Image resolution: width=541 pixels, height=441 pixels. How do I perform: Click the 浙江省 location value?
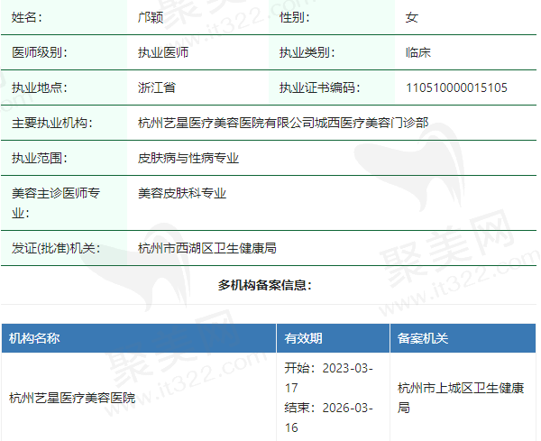[x=157, y=87]
